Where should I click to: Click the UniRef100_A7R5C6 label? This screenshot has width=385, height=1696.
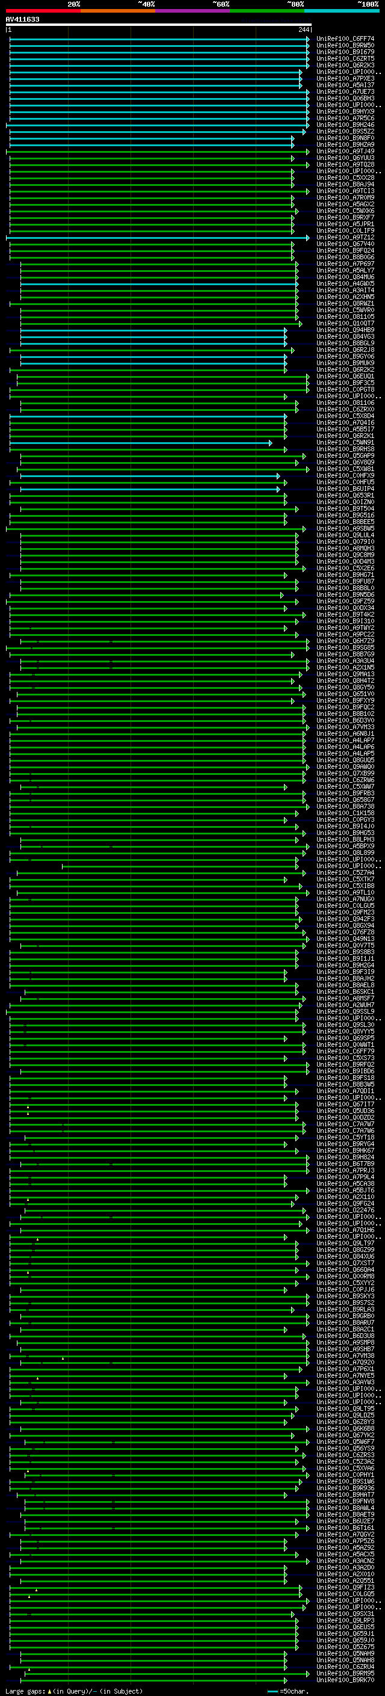[x=345, y=118]
